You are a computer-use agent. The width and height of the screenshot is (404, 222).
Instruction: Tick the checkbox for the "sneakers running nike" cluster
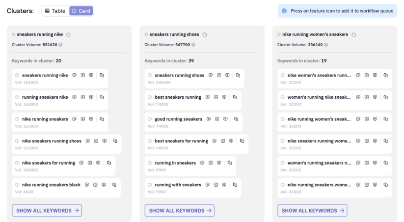coord(14,34)
